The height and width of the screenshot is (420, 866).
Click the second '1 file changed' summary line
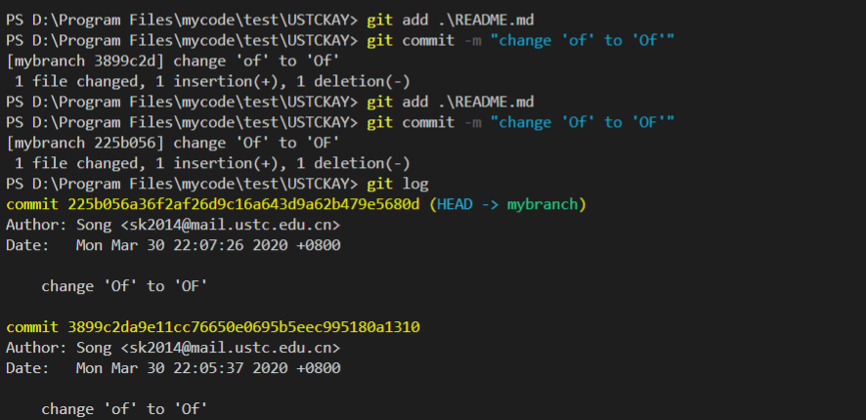click(212, 163)
